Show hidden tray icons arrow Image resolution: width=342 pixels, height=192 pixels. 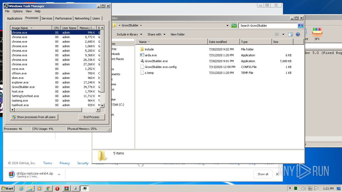pyautogui.click(x=290, y=188)
